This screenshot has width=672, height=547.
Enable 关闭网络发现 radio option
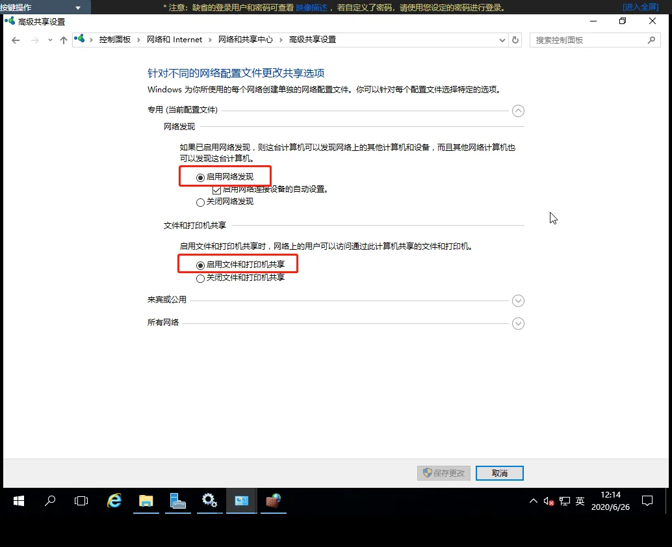pos(200,202)
